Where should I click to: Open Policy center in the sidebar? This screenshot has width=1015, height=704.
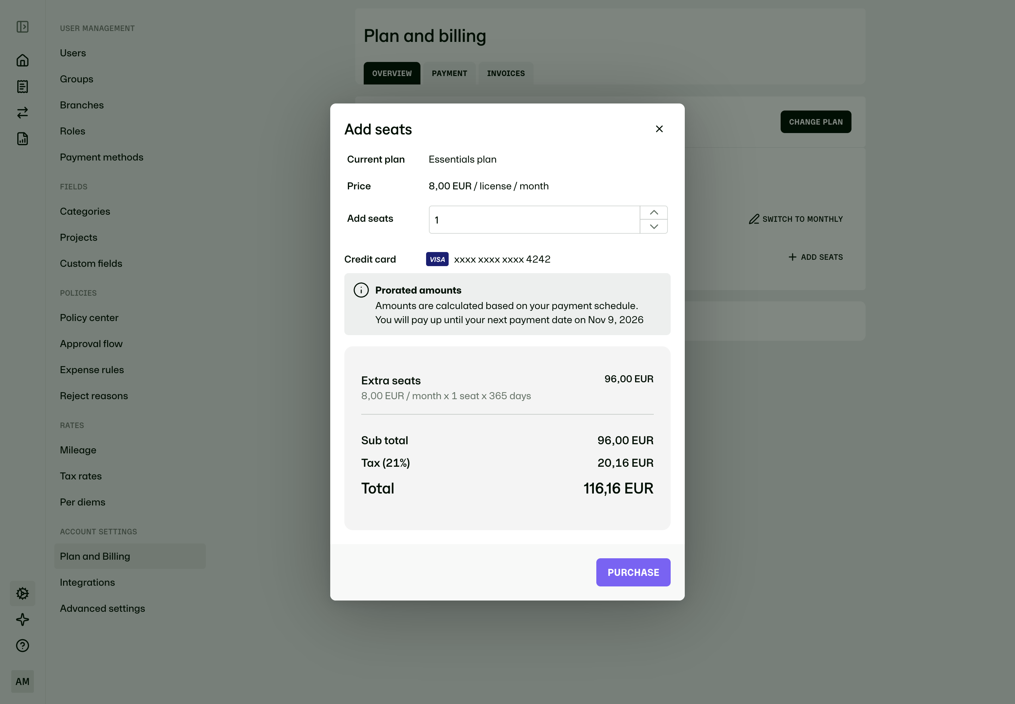point(89,318)
